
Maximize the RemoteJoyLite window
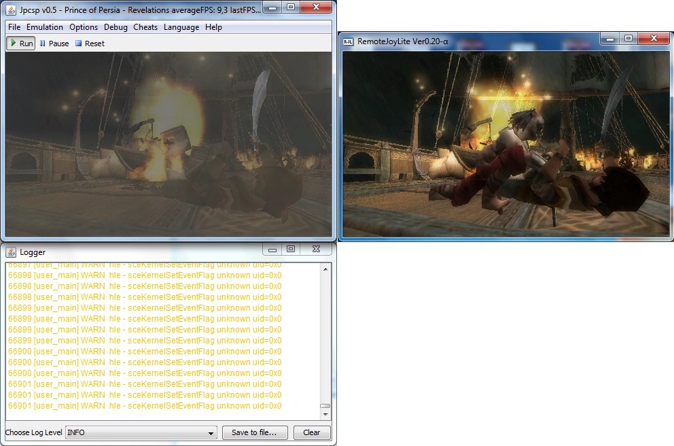[628, 39]
